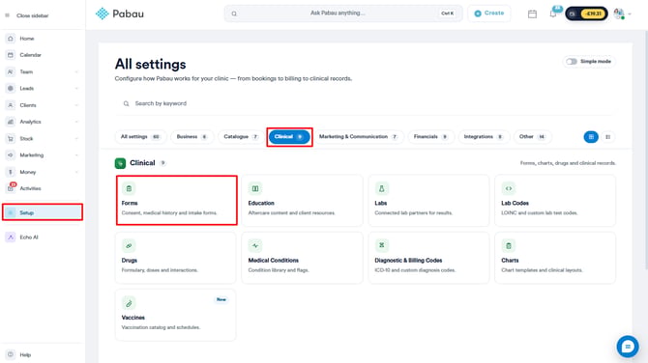
Task: Select Marketing & Communication tab
Action: click(x=358, y=136)
